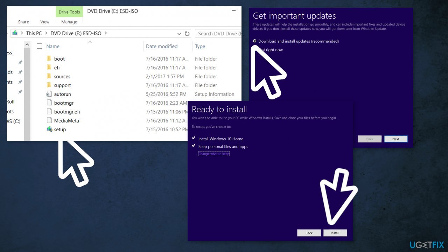
Task: Sort files by the Name column header
Action: 53,46
